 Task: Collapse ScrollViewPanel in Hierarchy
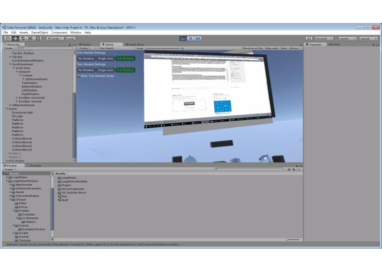(10, 64)
